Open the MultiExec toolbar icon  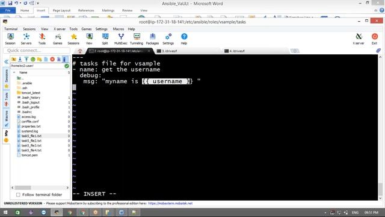[x=121, y=39]
